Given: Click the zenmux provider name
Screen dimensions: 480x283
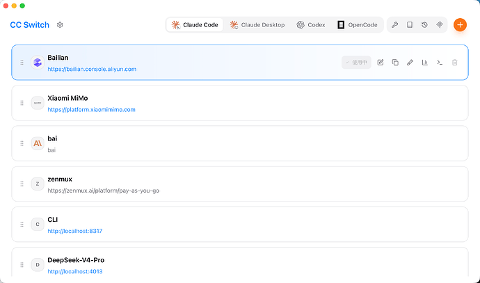Looking at the screenshot, I should [x=60, y=179].
